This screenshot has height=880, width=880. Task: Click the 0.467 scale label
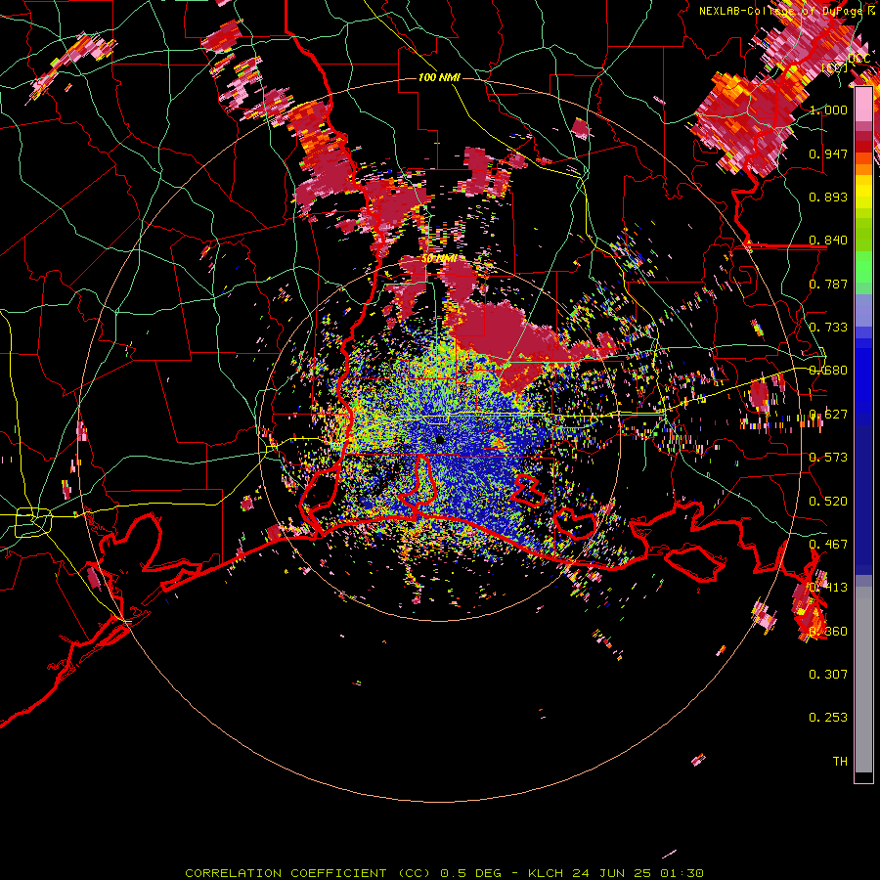coord(828,545)
